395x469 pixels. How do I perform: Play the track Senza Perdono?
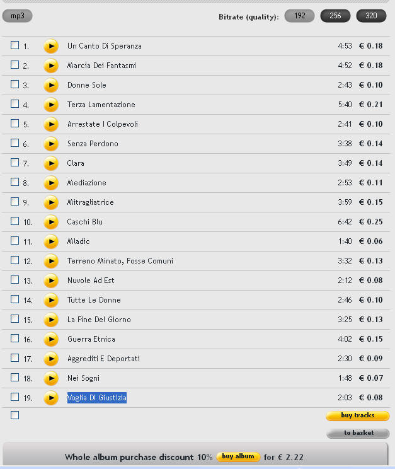[51, 144]
